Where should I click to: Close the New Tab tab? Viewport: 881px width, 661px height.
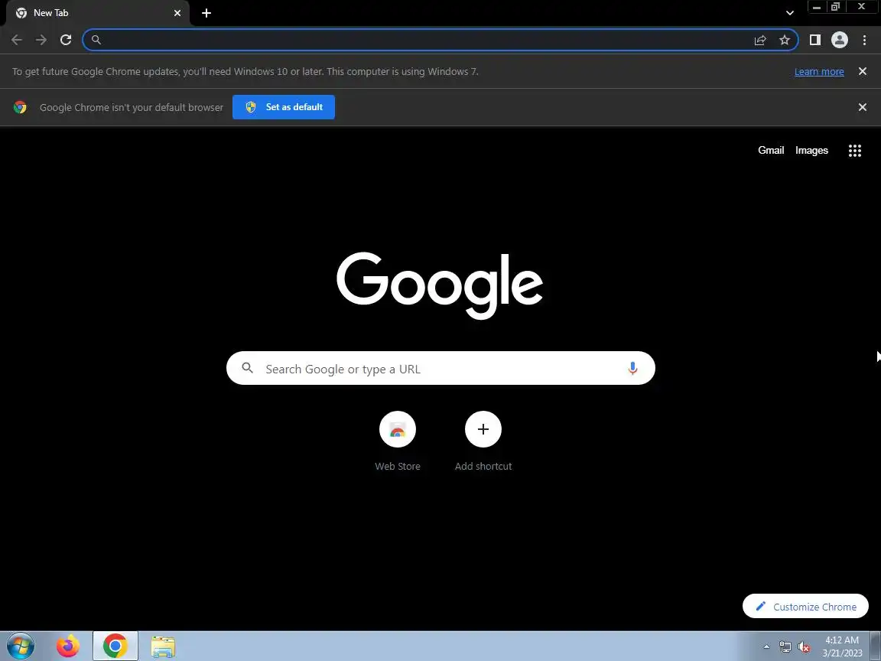[x=177, y=13]
